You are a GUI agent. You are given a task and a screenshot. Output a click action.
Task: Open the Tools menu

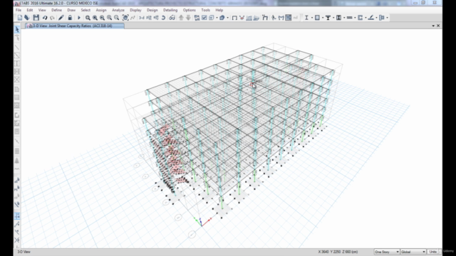205,10
